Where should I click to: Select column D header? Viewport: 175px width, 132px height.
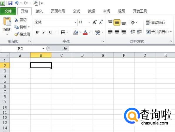83,55
